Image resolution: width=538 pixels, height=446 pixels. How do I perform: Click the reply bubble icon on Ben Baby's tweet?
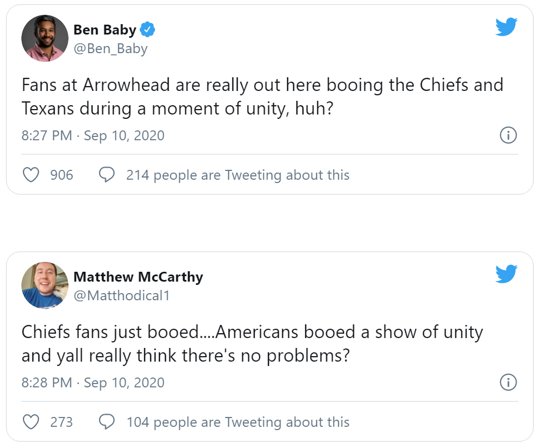pos(107,175)
